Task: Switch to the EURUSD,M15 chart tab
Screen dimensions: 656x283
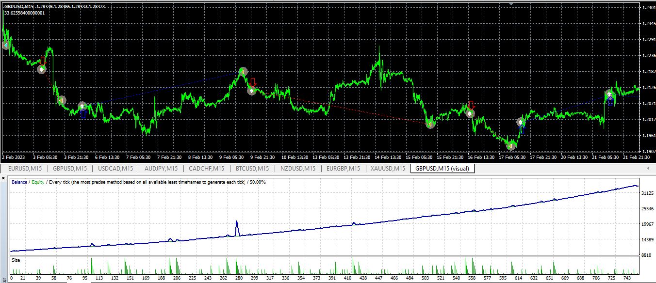Action: (x=24, y=169)
